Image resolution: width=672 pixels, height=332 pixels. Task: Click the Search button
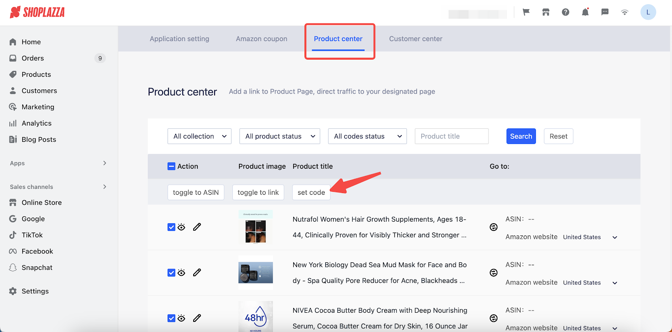521,136
